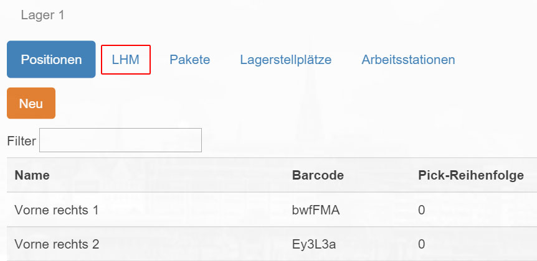The width and height of the screenshot is (537, 261).
Task: Sort table by Barcode column header
Action: click(x=318, y=175)
